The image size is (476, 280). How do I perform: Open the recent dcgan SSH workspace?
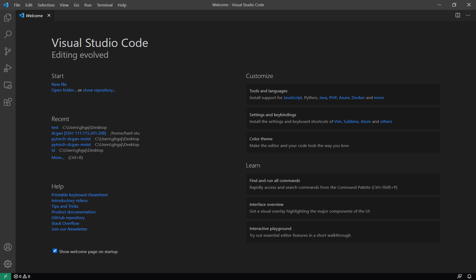tap(79, 133)
